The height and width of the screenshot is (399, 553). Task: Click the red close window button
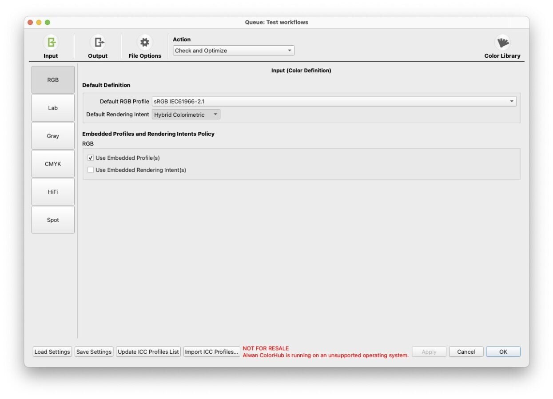[30, 22]
